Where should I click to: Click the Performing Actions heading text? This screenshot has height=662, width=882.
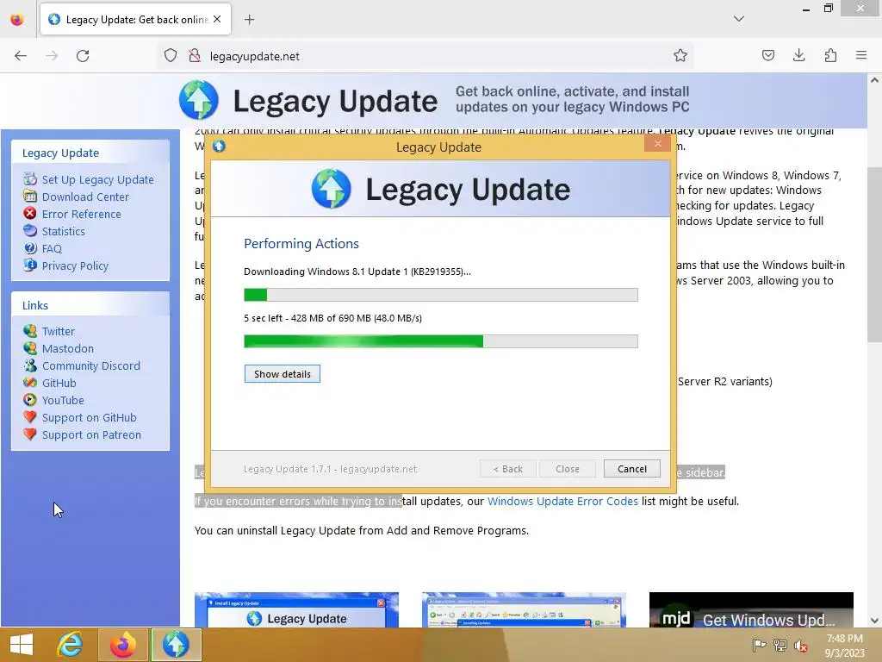point(301,243)
